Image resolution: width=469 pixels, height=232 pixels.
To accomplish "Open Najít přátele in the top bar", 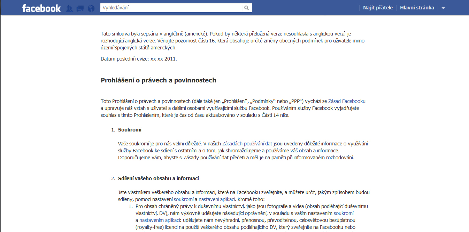I will (x=378, y=8).
